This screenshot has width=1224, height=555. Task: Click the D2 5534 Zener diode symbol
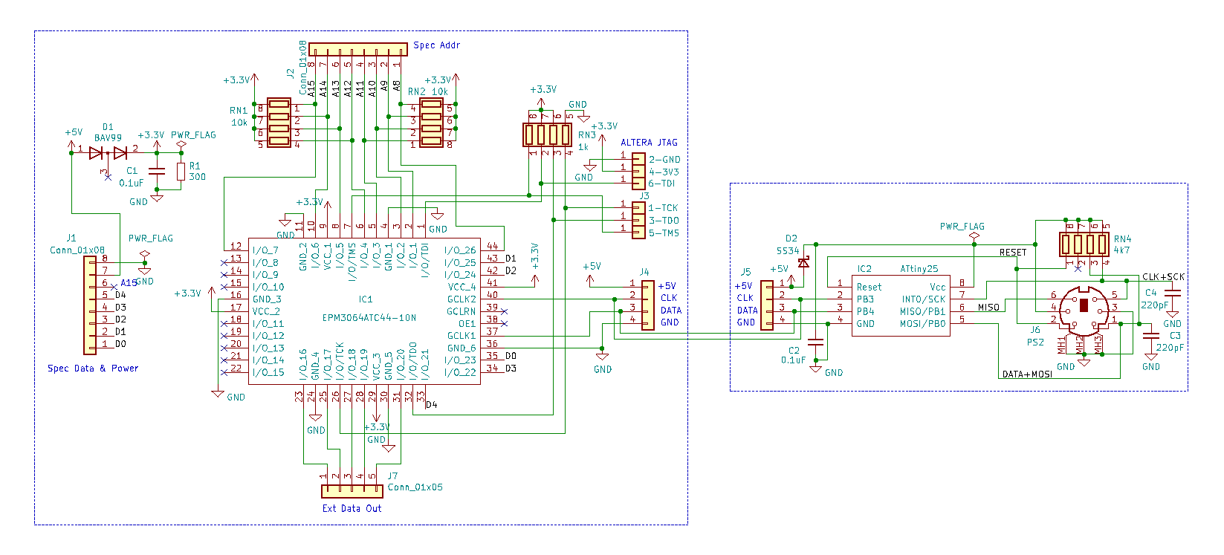click(x=803, y=262)
